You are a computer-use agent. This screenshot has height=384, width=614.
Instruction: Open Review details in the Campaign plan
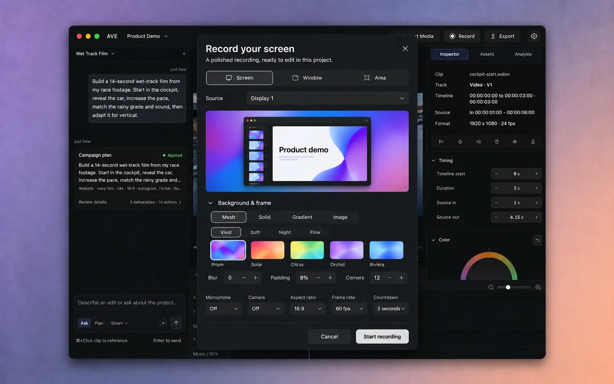click(93, 202)
